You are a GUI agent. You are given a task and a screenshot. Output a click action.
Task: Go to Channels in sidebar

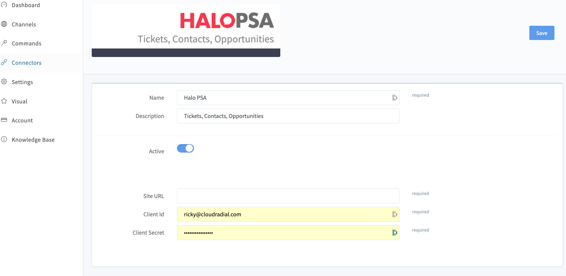tap(24, 24)
